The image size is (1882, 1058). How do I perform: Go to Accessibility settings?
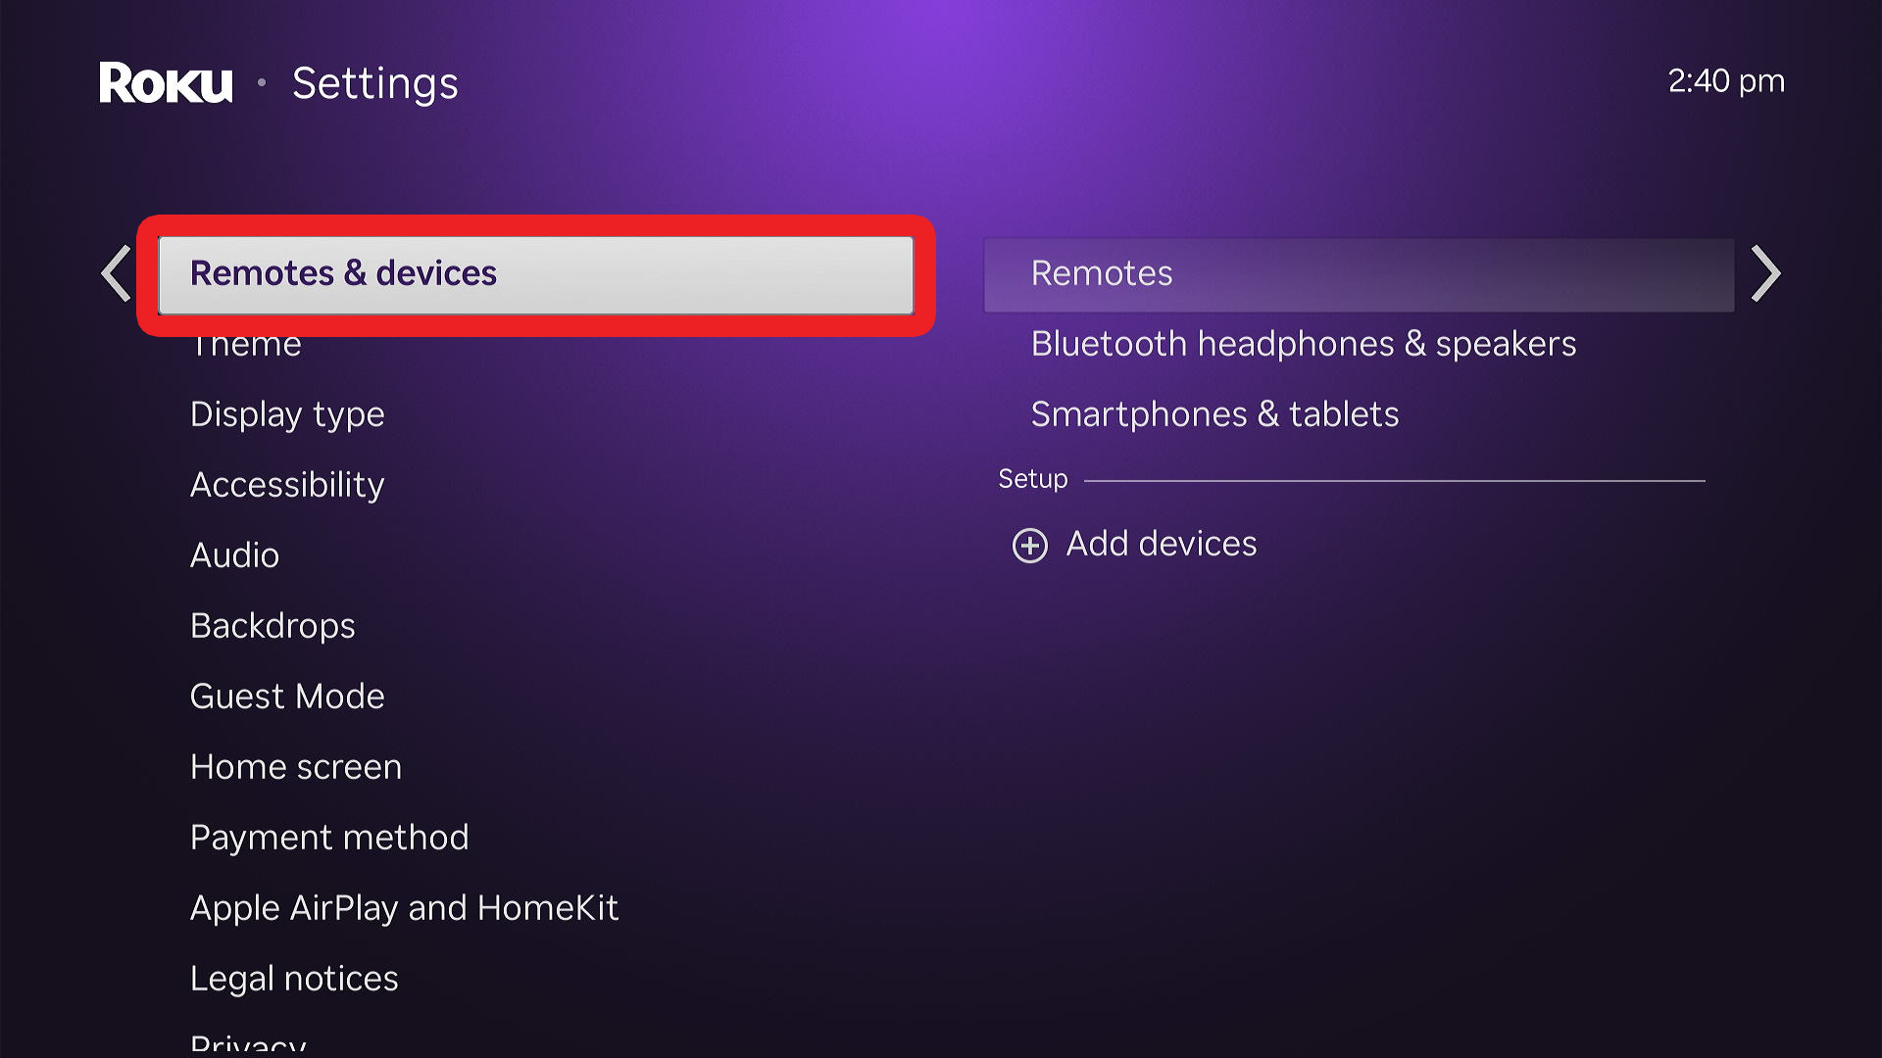[x=287, y=485]
